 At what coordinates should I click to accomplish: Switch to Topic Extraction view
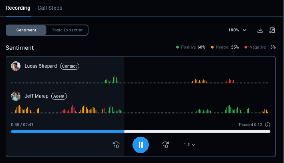tap(68, 30)
